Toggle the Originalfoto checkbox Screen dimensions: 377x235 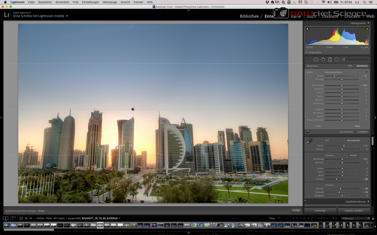click(307, 52)
